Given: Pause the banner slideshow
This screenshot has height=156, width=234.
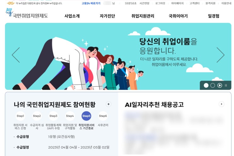Looking at the screenshot, I should point(226,85).
